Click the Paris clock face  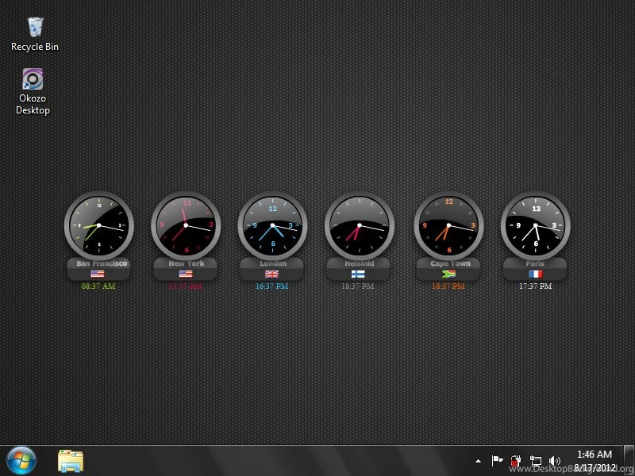tap(535, 225)
